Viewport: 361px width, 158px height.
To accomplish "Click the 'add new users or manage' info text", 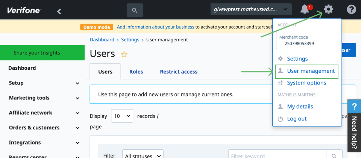I will pos(166,94).
